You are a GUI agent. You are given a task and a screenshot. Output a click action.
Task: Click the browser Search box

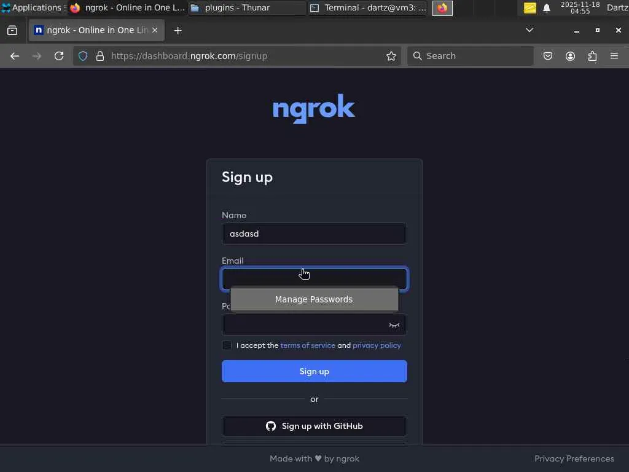click(470, 56)
